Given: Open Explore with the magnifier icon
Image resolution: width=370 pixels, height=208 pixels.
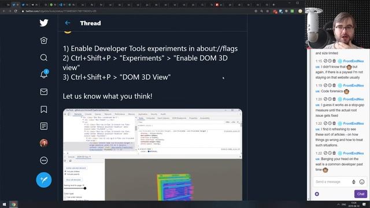Looking at the screenshot, I should coord(44,57).
